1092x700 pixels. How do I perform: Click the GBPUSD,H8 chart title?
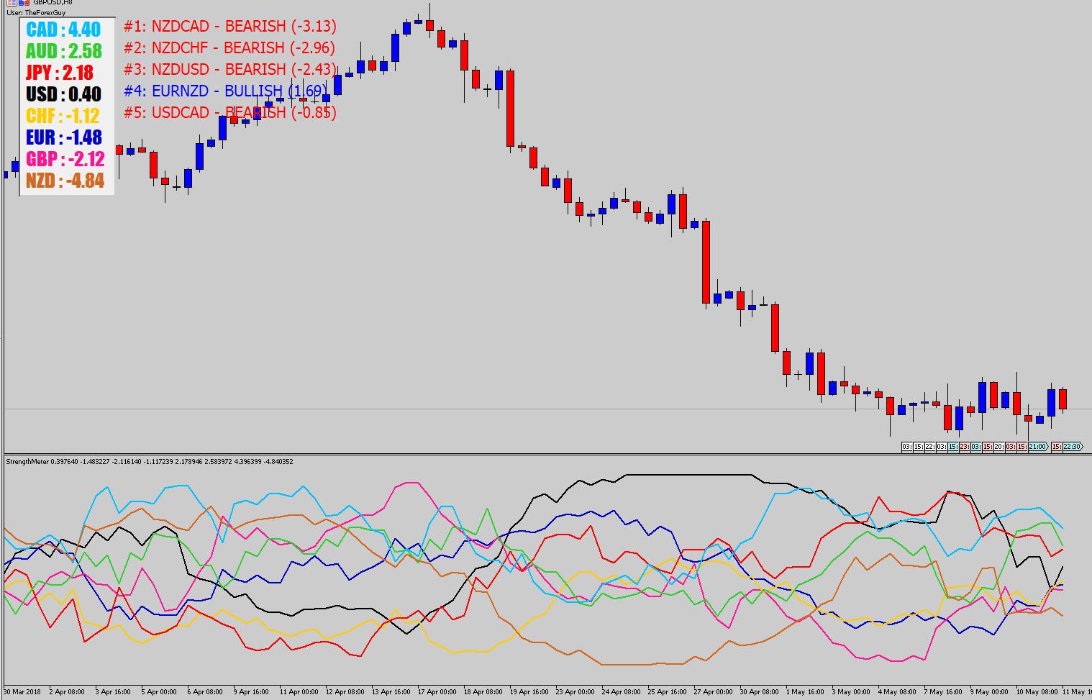tap(53, 2)
